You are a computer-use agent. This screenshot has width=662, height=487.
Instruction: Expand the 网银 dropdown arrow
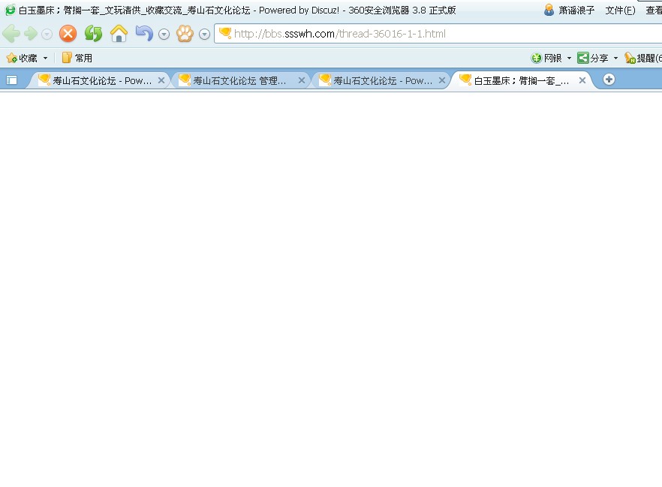tap(569, 59)
